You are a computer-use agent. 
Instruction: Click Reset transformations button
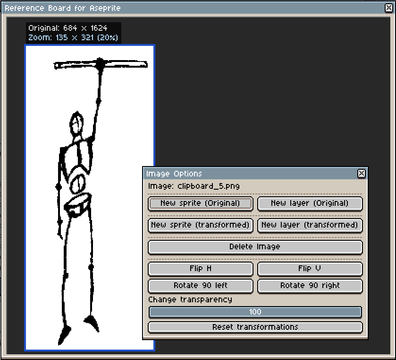255,327
